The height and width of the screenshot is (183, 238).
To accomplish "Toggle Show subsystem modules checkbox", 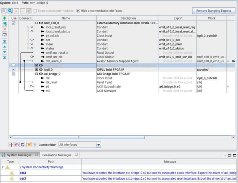I will point(35,11).
